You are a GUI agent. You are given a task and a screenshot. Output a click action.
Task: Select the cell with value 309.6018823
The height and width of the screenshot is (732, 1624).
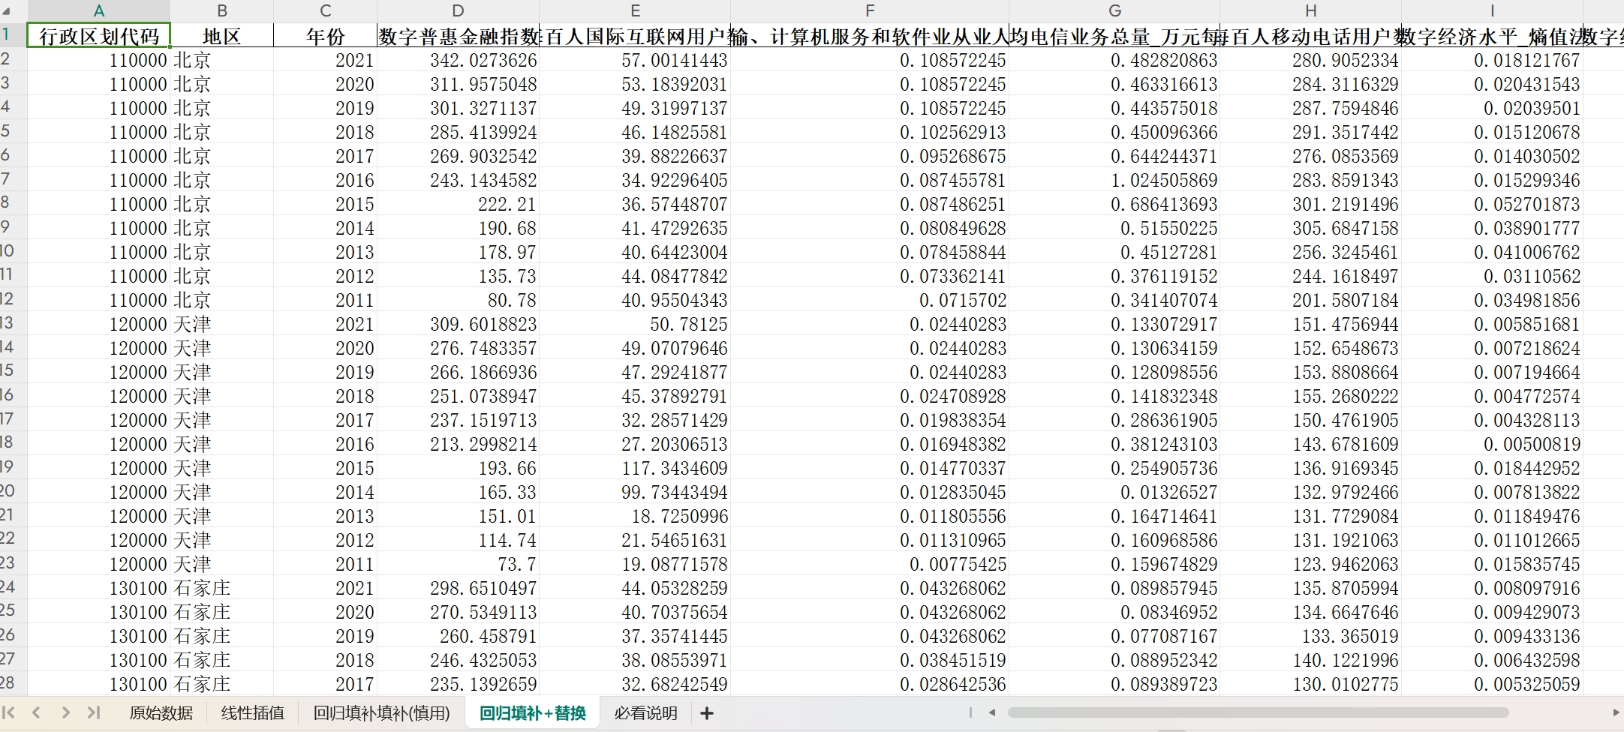(458, 324)
